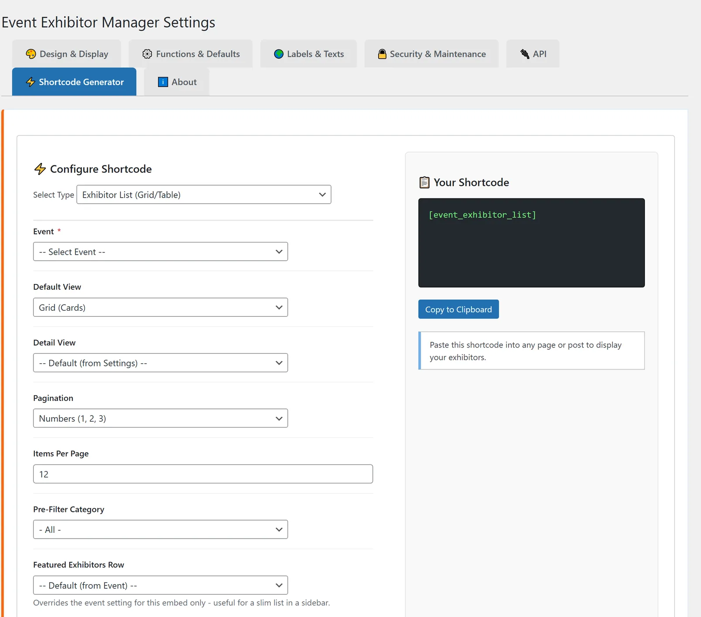
Task: Click the palette icon on Design & Display
Action: (x=31, y=54)
